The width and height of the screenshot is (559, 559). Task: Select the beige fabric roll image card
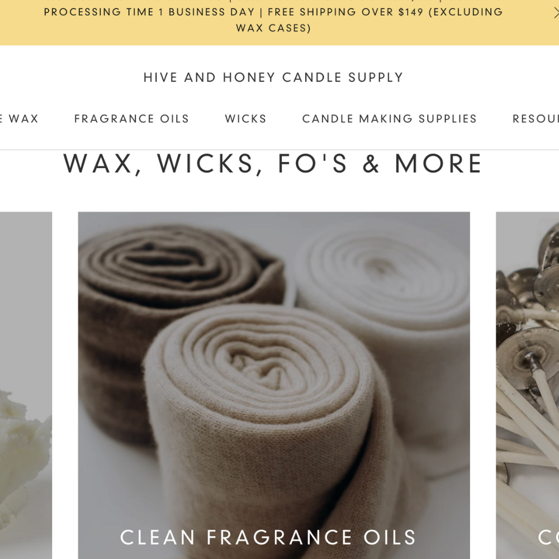point(274,385)
